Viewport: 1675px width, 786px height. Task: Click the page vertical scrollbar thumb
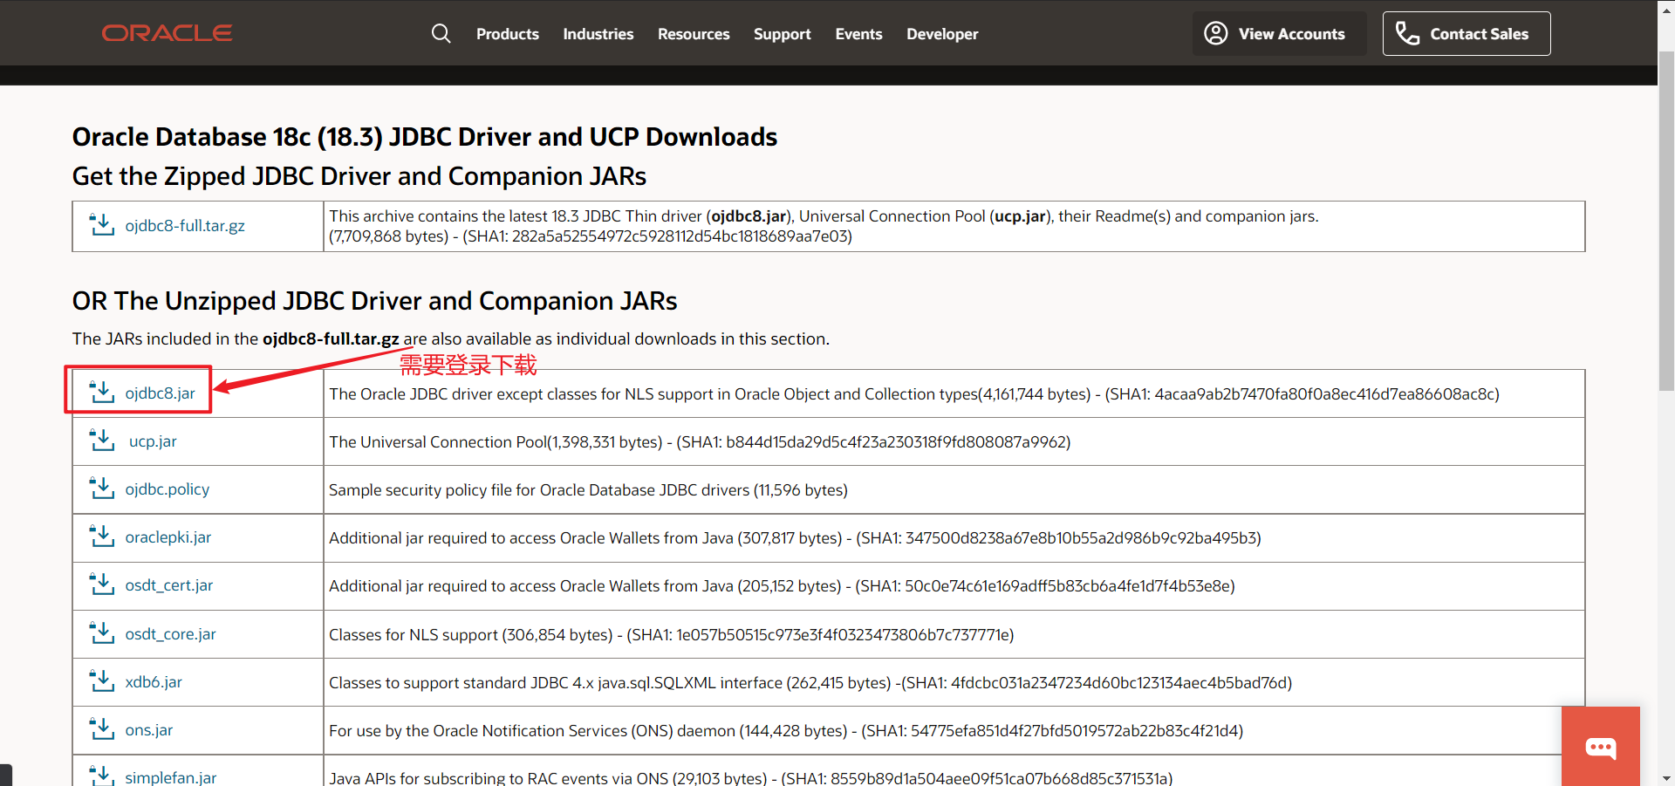coord(1666,222)
